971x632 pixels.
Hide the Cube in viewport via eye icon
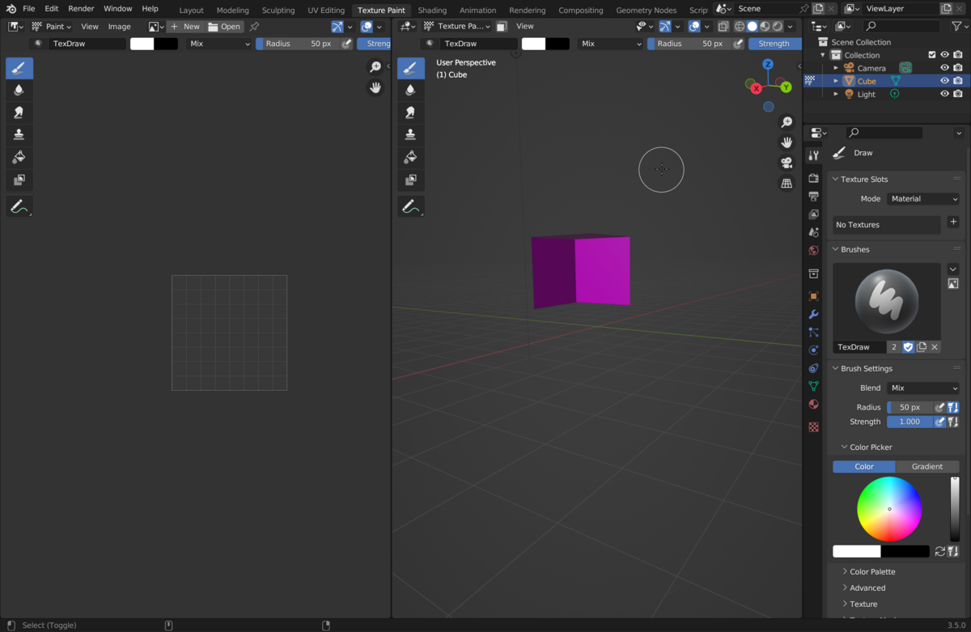944,81
